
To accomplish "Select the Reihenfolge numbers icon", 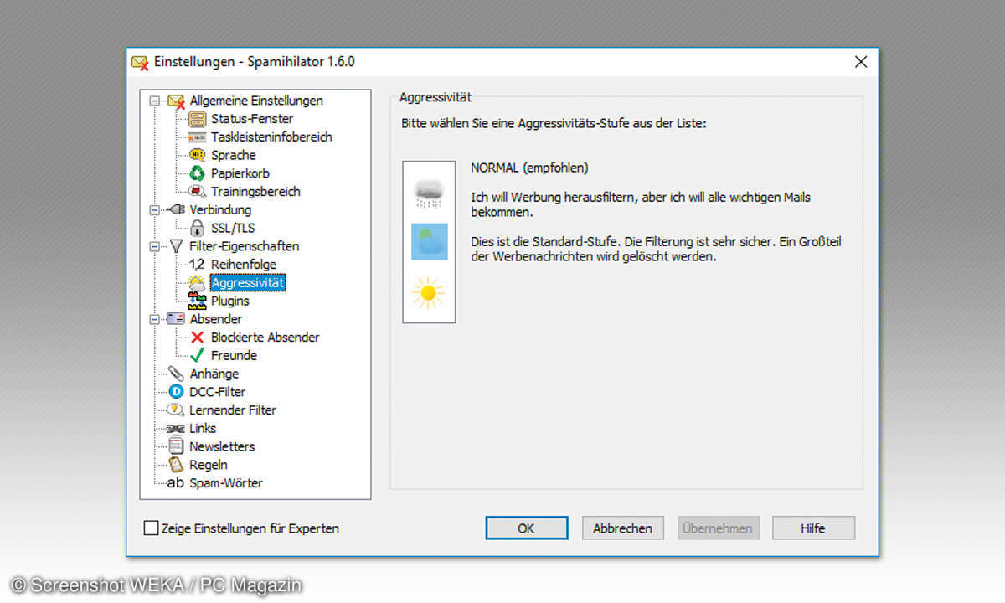I will click(197, 265).
